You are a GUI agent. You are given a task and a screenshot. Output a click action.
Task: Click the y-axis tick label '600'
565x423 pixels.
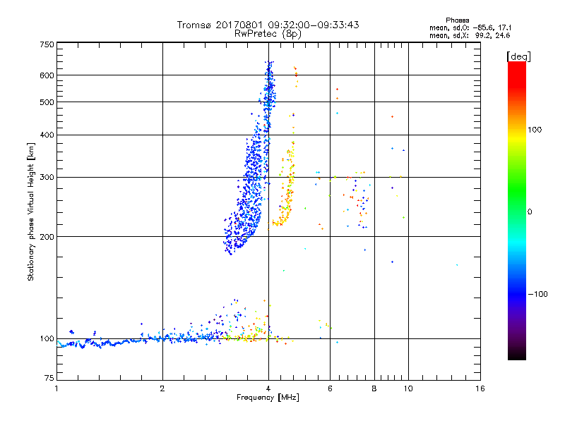[x=47, y=75]
